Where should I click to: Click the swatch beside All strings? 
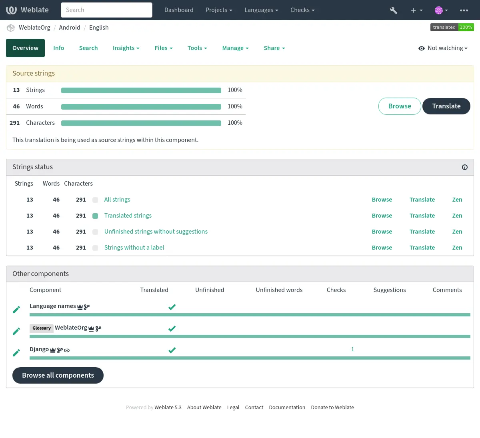click(95, 200)
